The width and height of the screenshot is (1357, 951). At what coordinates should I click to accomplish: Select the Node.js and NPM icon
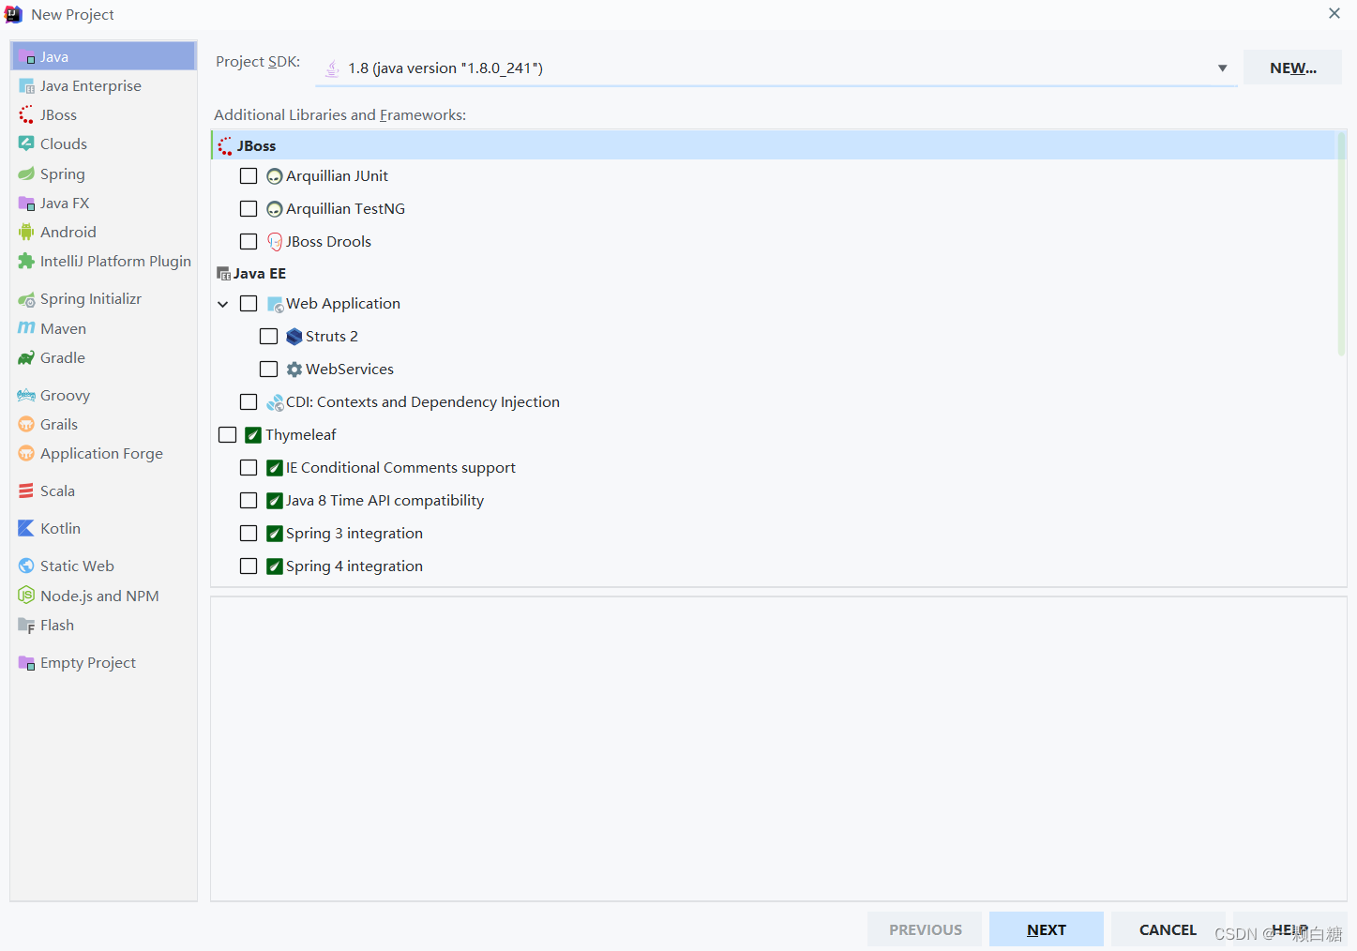click(x=26, y=596)
